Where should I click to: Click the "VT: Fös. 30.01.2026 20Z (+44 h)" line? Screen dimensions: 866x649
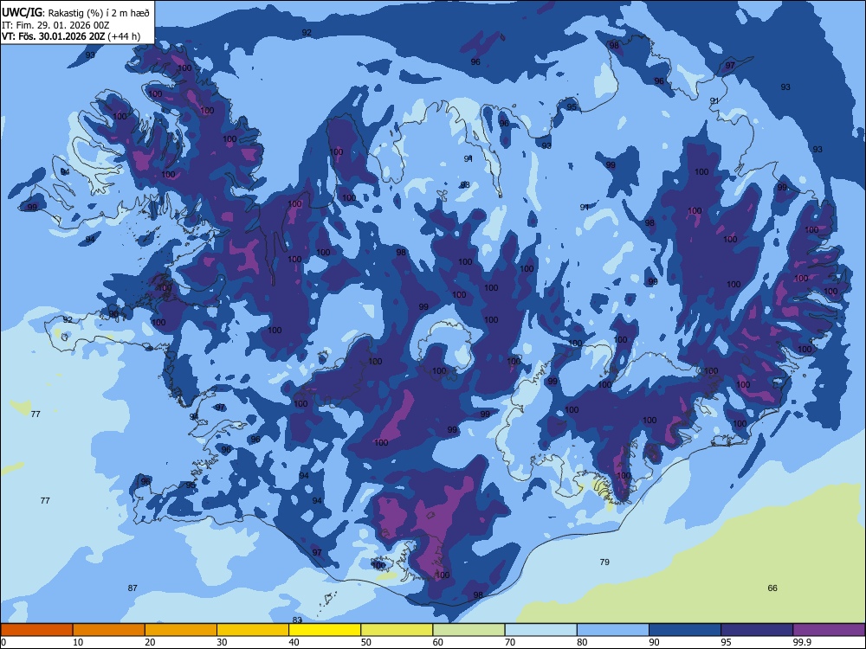(x=71, y=37)
